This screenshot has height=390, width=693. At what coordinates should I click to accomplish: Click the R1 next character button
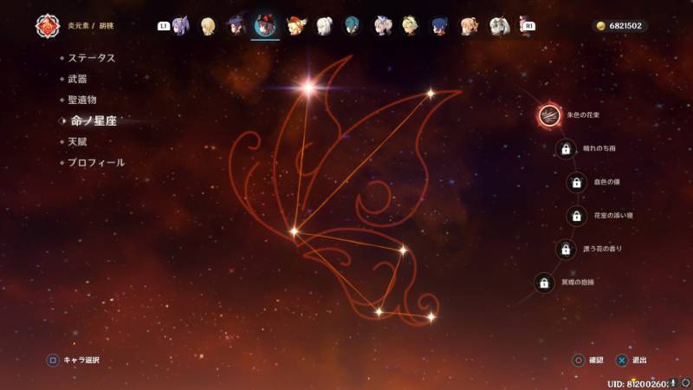pos(529,26)
